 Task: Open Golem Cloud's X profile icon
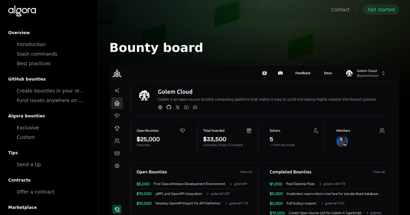point(177,107)
